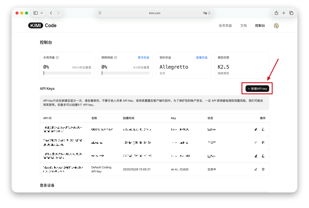309x208 pixels.
Task: Click the share icon in the browser toolbar
Action: [276, 13]
